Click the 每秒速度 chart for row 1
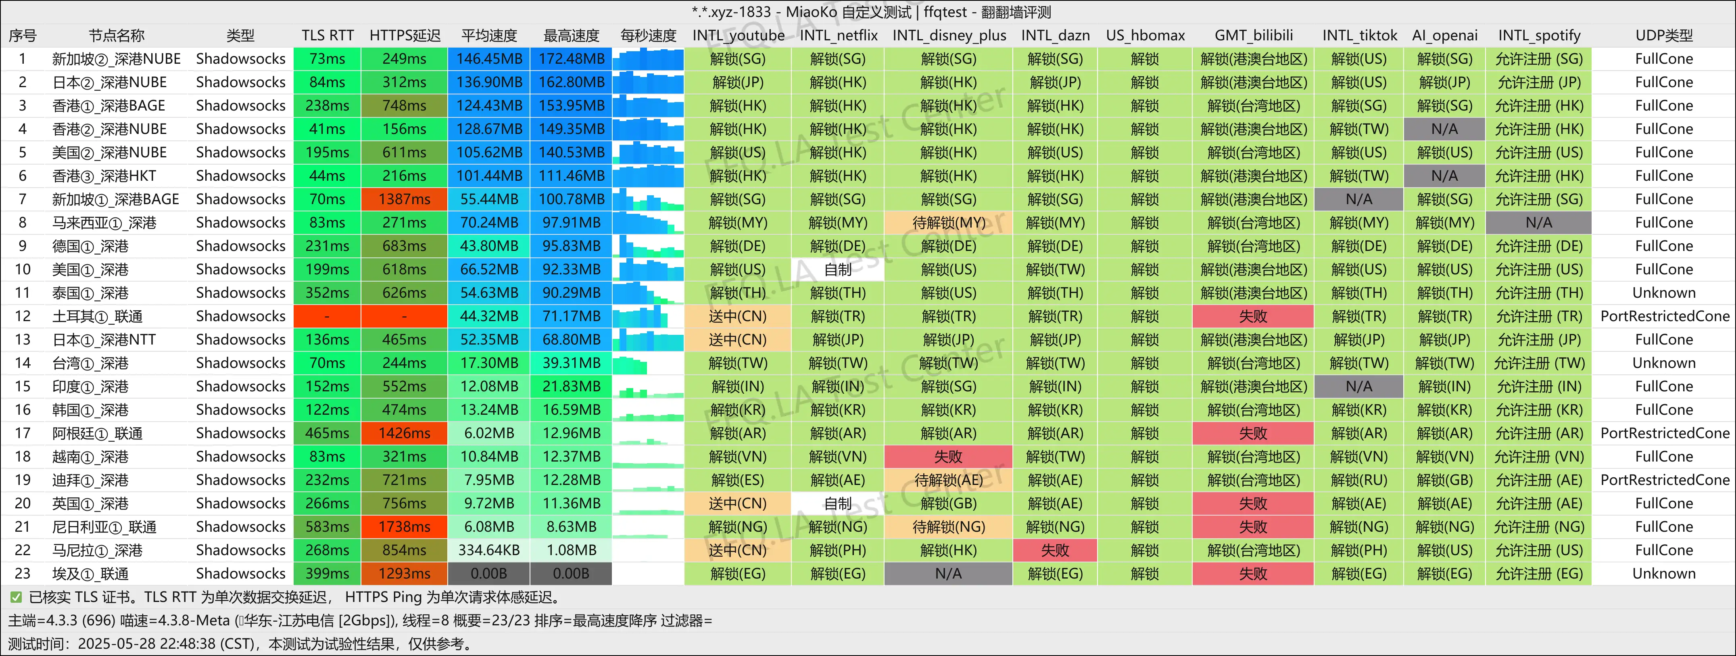 click(x=648, y=58)
